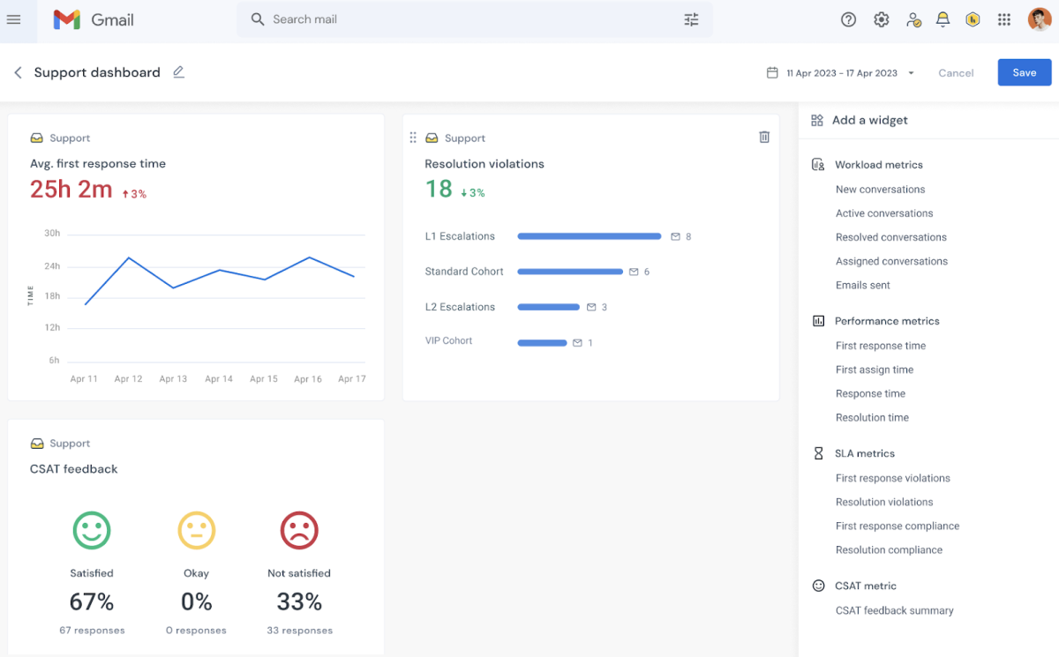Viewport: 1059px width, 657px height.
Task: Open settings gear icon
Action: point(881,19)
